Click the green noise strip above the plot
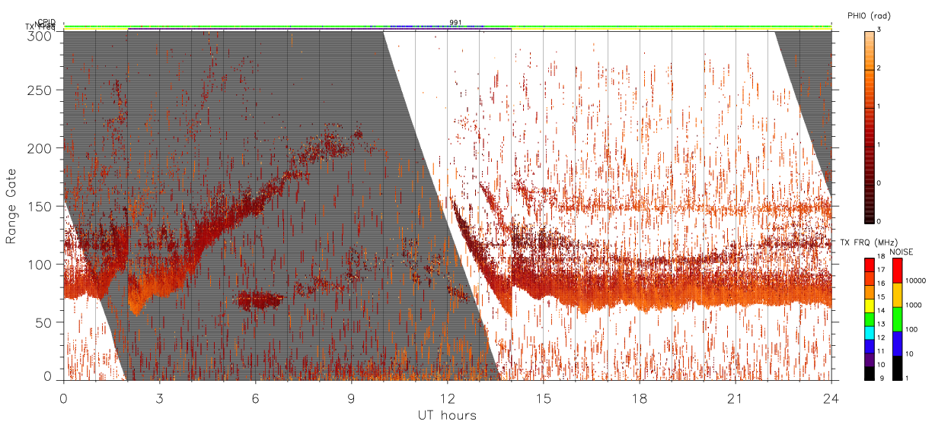This screenshot has width=935, height=431. (x=447, y=26)
